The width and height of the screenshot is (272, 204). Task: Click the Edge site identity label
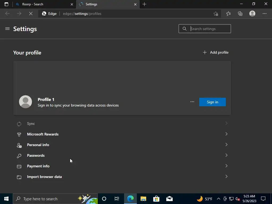click(x=49, y=14)
